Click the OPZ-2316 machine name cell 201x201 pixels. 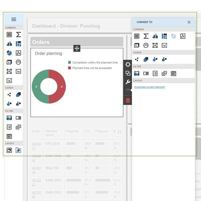53,144
